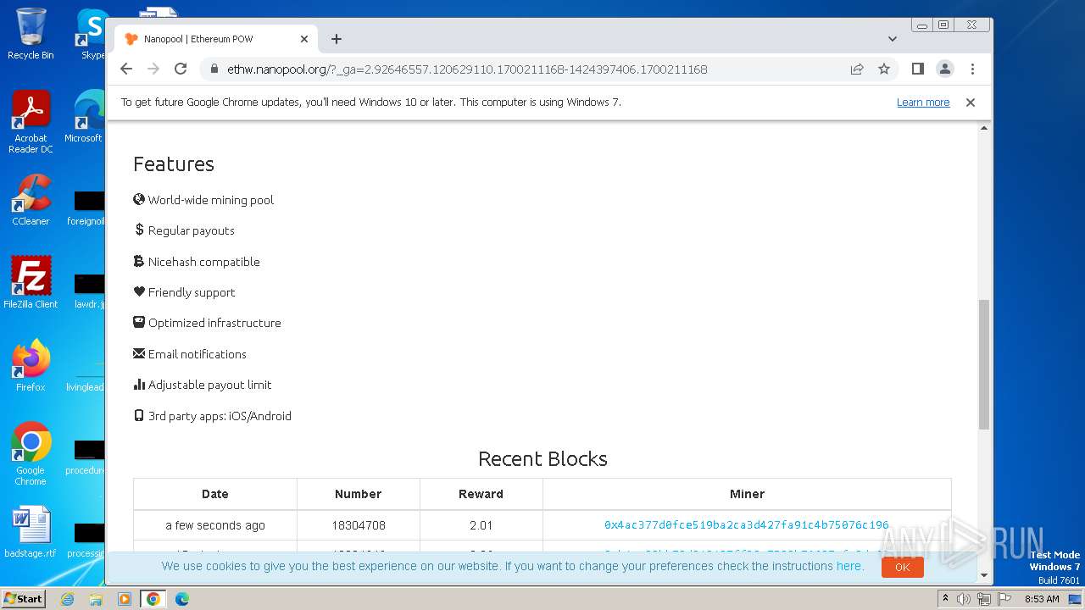
Task: Open the Chrome profile avatar
Action: [x=945, y=69]
